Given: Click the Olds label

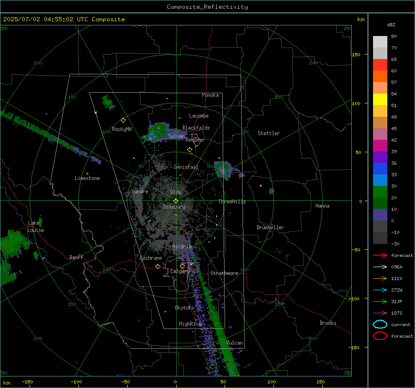Looking at the screenshot, I should pos(176,192).
